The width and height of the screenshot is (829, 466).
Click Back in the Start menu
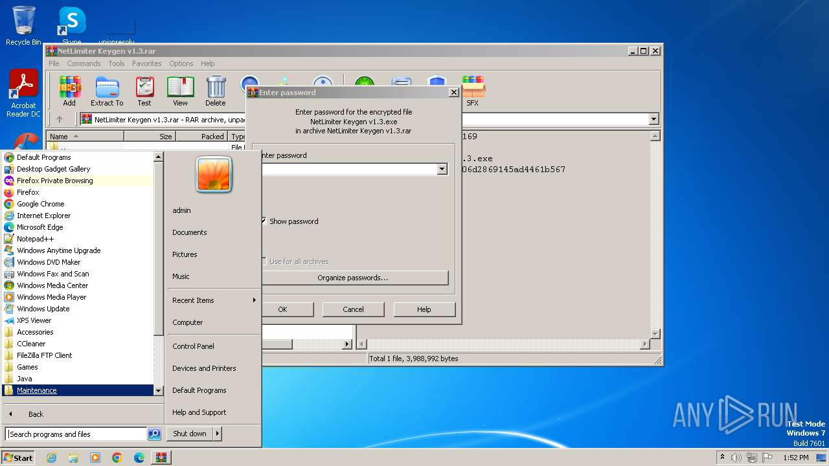(36, 414)
